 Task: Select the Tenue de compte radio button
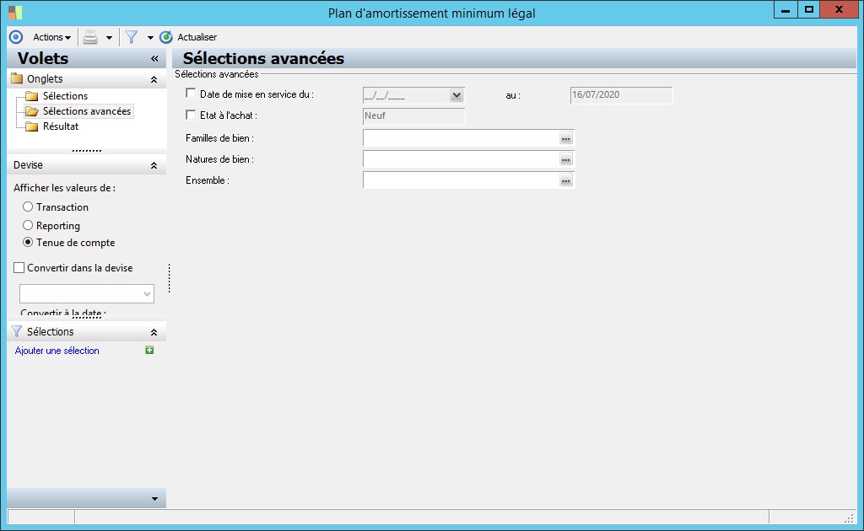click(28, 242)
